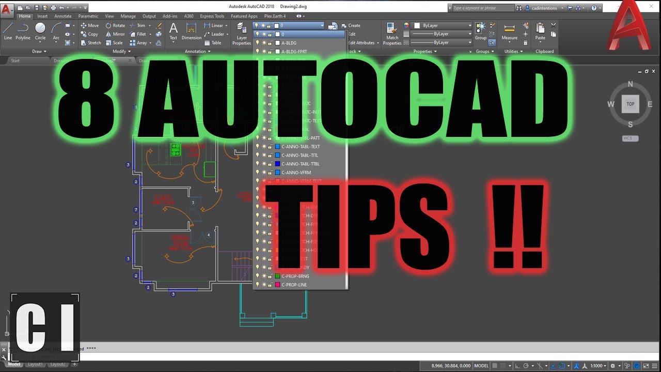Click the MODEL status bar button
This screenshot has width=661, height=372.
point(481,366)
